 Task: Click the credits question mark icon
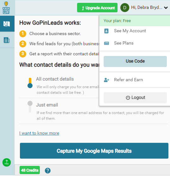(x=48, y=171)
